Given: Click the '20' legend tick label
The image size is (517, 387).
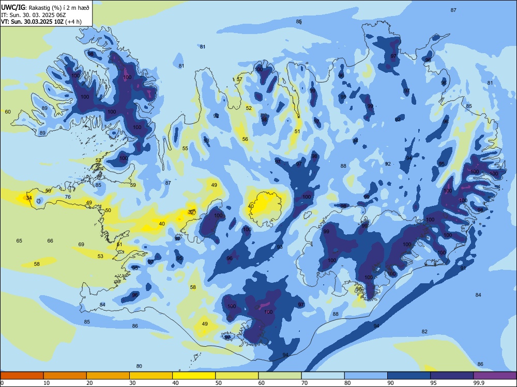Looking at the screenshot, I should (89, 383).
